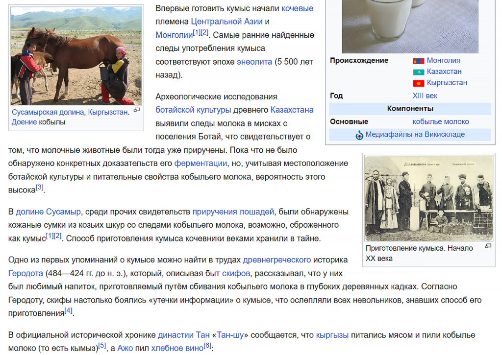
Task: Open the «хлебное вино» link
Action: point(177,348)
